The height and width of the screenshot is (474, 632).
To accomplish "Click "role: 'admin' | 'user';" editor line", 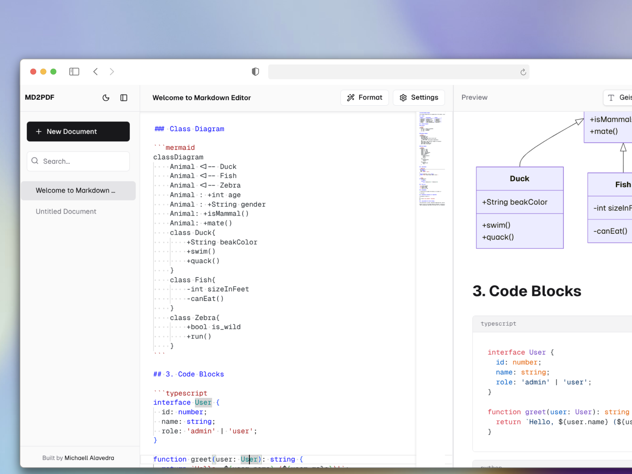I will 209,431.
